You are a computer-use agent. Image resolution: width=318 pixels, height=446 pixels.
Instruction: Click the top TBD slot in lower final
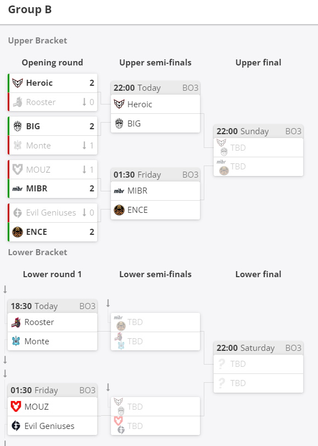coord(258,364)
